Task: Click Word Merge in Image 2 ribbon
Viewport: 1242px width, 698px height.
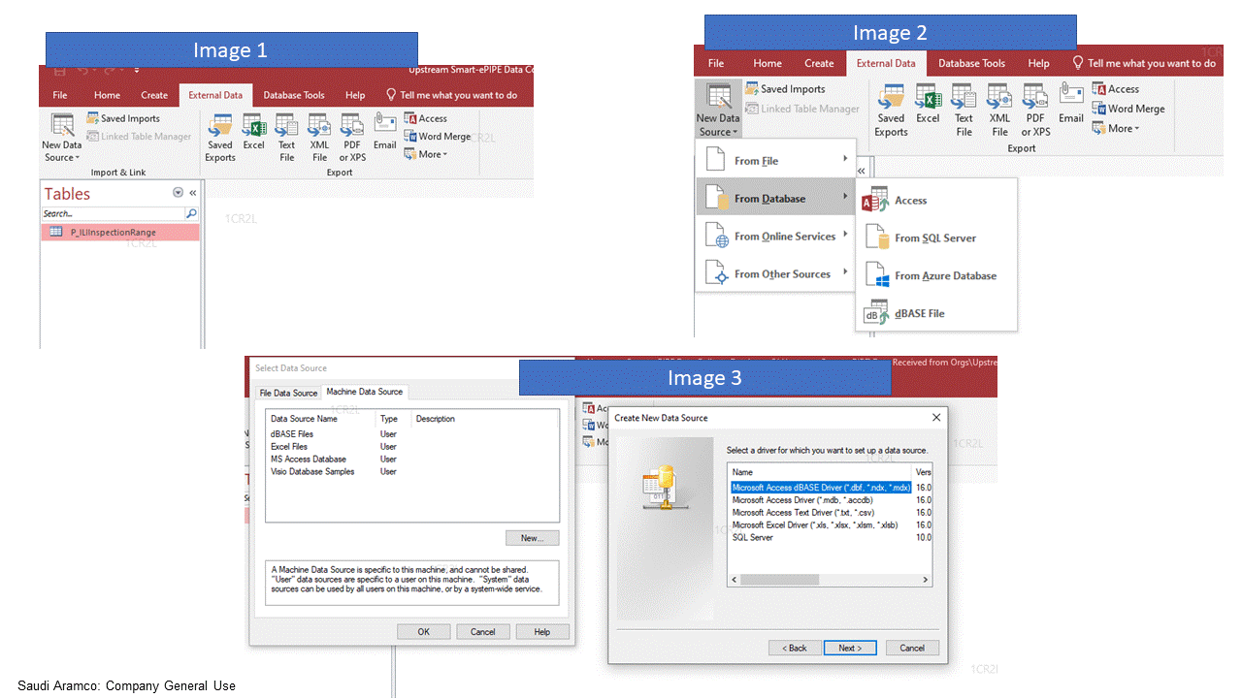Action: (x=1128, y=109)
